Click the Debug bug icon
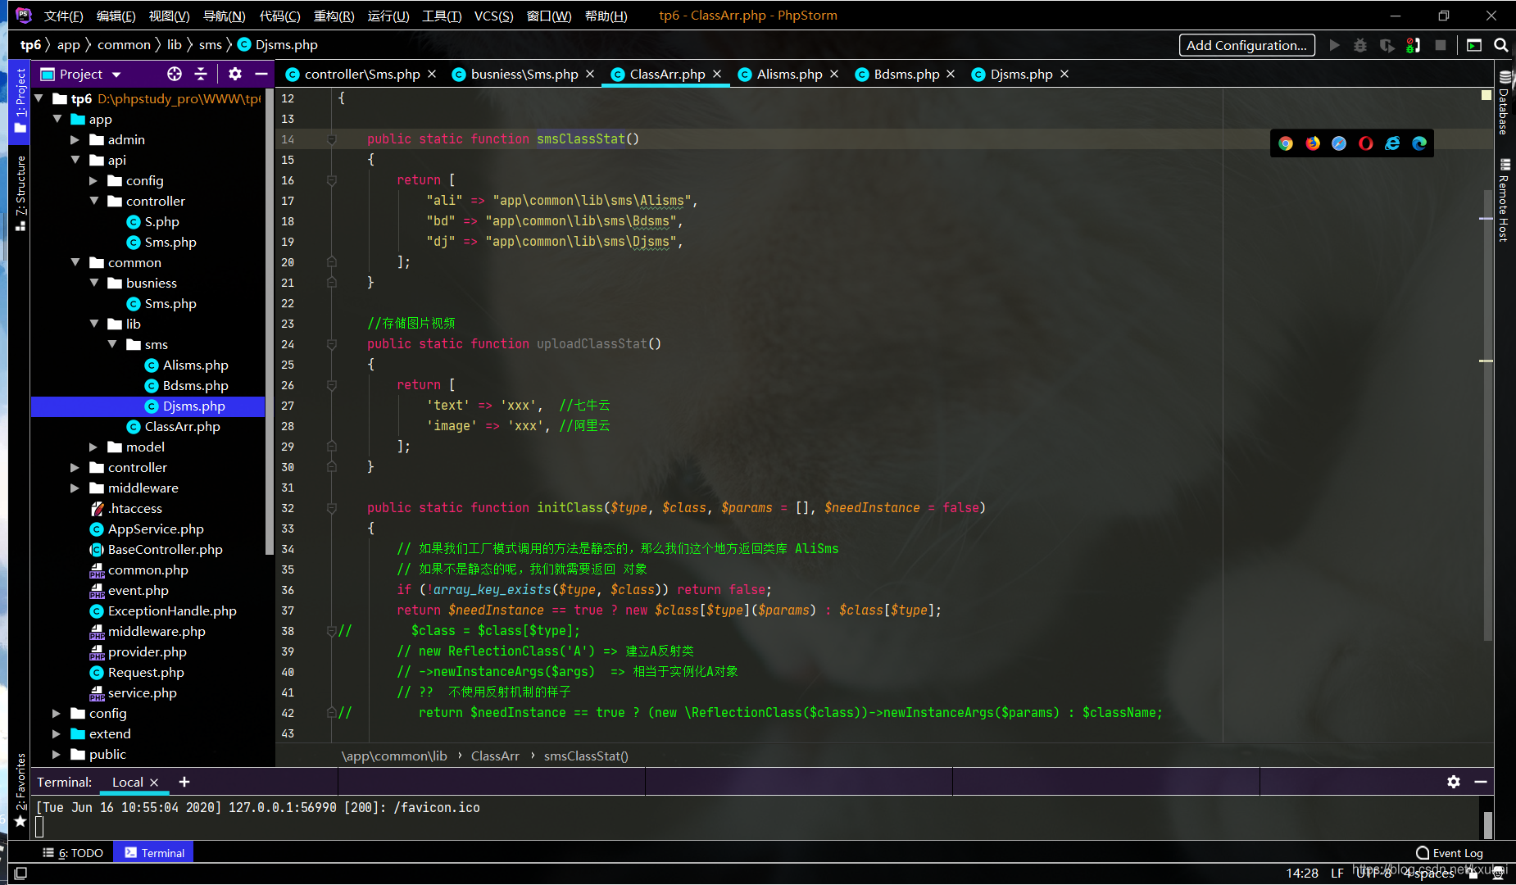 point(1360,45)
